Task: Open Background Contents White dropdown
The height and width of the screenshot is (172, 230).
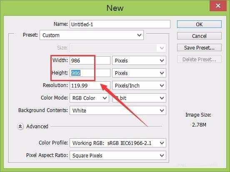Action: click(x=118, y=110)
